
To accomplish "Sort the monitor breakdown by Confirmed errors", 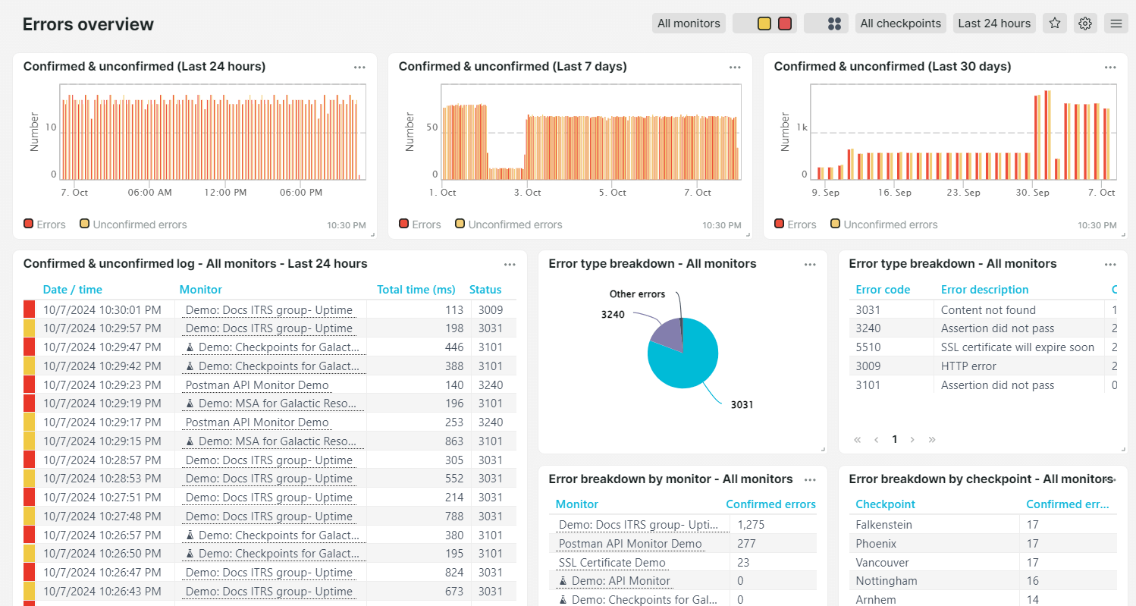I will tap(770, 504).
